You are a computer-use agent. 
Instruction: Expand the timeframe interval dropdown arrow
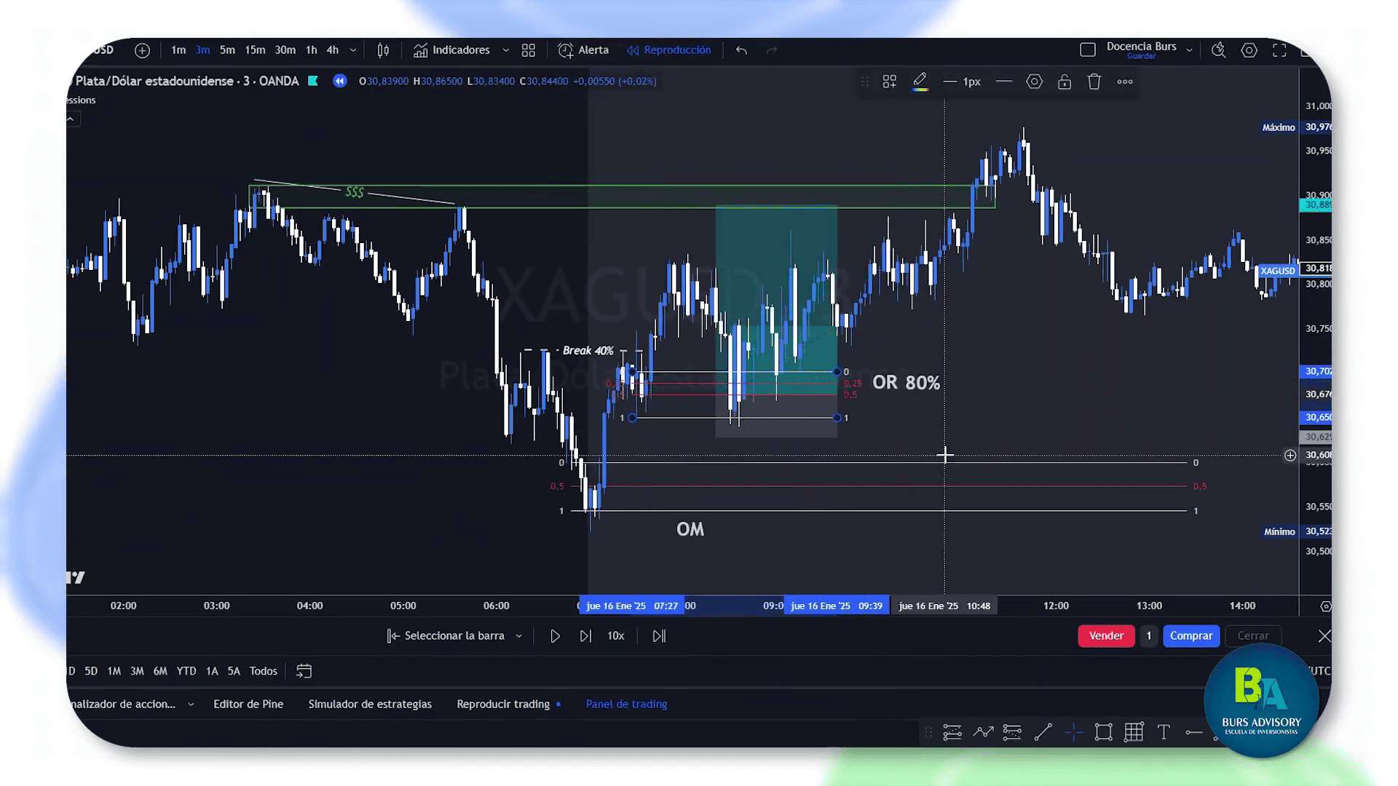(x=353, y=50)
